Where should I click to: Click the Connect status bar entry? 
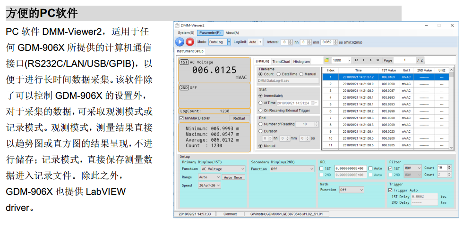[x=230, y=214]
